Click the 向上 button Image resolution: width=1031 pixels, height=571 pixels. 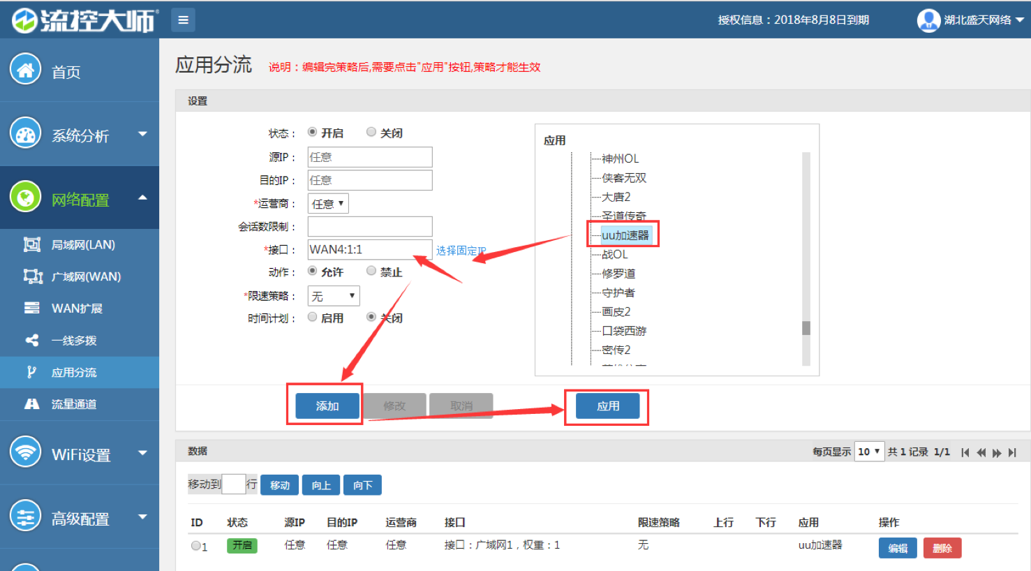[x=321, y=485]
